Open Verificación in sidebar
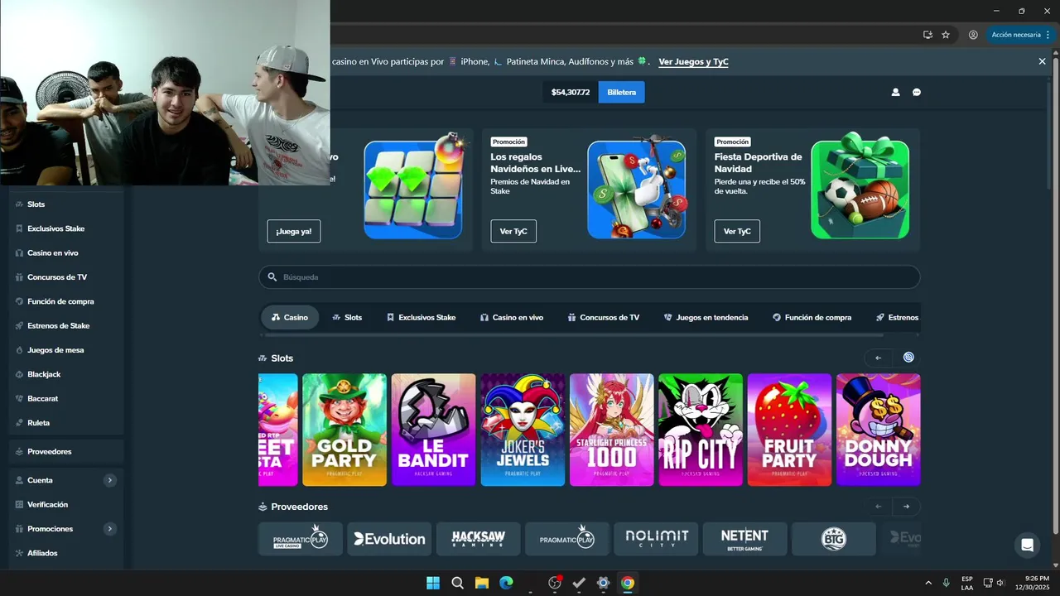The width and height of the screenshot is (1060, 596). pos(66,504)
